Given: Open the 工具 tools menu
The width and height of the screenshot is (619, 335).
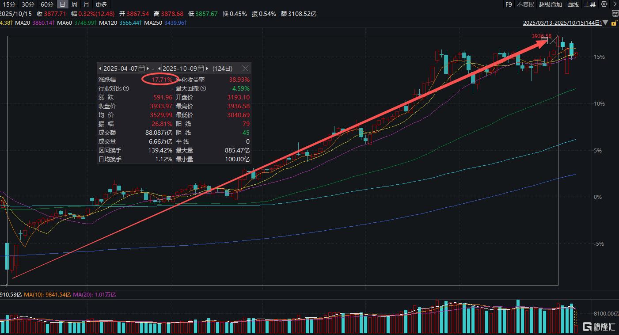Looking at the screenshot, I should click(589, 4).
